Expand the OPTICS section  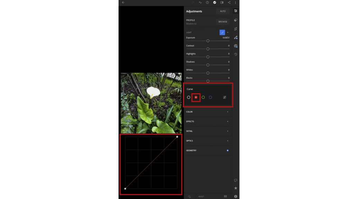coord(208,141)
